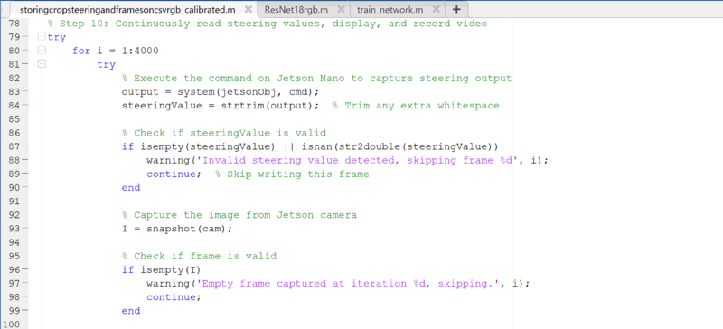This screenshot has width=723, height=329.
Task: Place cursor on 'for i = 1:4000'
Action: (x=116, y=51)
